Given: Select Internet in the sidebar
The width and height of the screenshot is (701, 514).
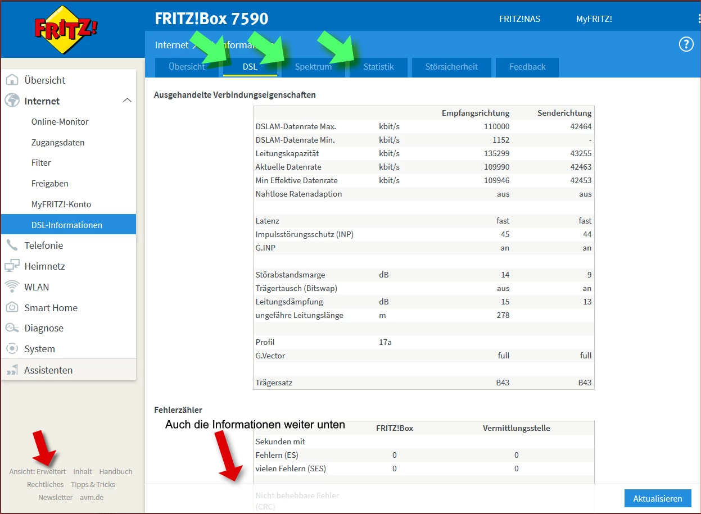Looking at the screenshot, I should (42, 101).
